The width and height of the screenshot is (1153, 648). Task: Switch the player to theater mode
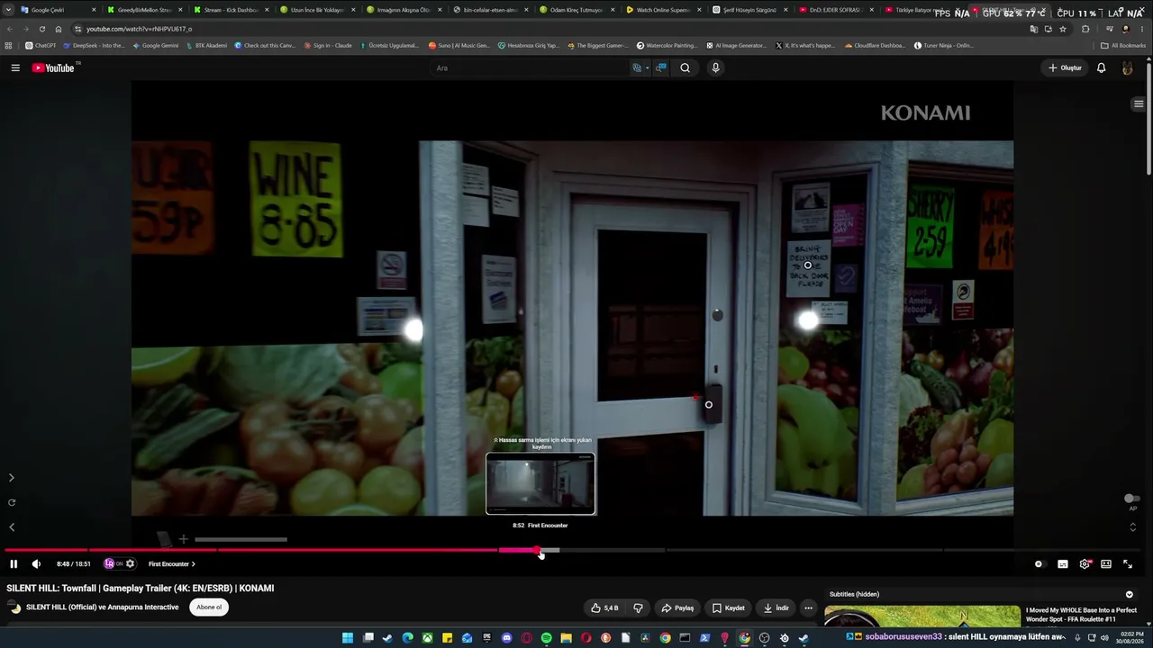click(x=1106, y=564)
